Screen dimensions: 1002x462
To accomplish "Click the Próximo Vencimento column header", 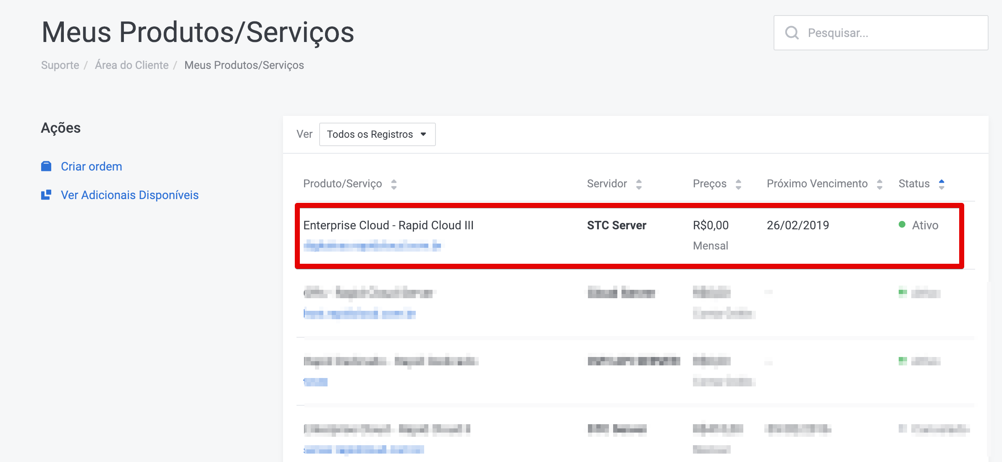I will 817,184.
